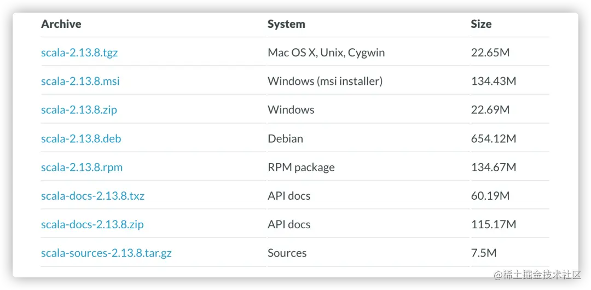This screenshot has width=591, height=290.
Task: Click the "RPM package" system cell
Action: (301, 167)
